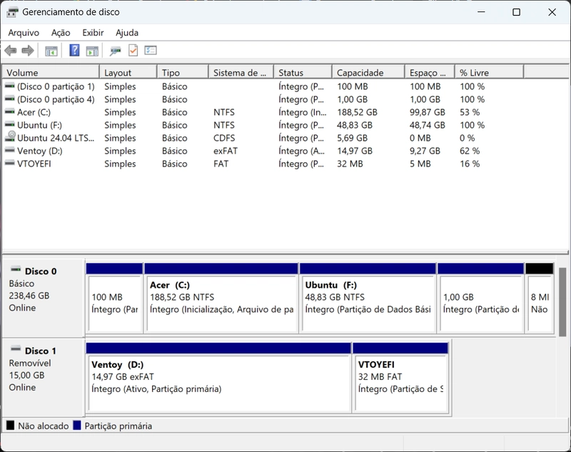The image size is (571, 452).
Task: Click drive icon beside Ventoy (D:) row
Action: point(10,150)
